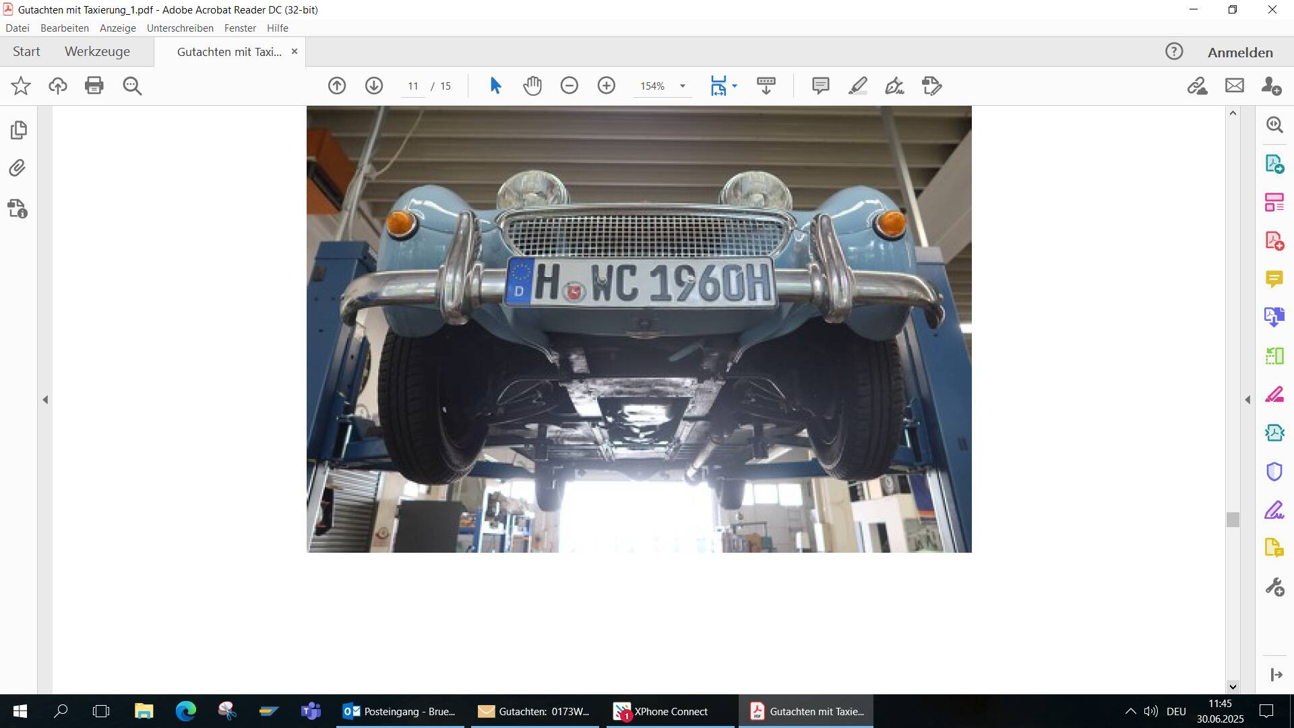Expand the fit page options dropdown arrow

pyautogui.click(x=735, y=86)
